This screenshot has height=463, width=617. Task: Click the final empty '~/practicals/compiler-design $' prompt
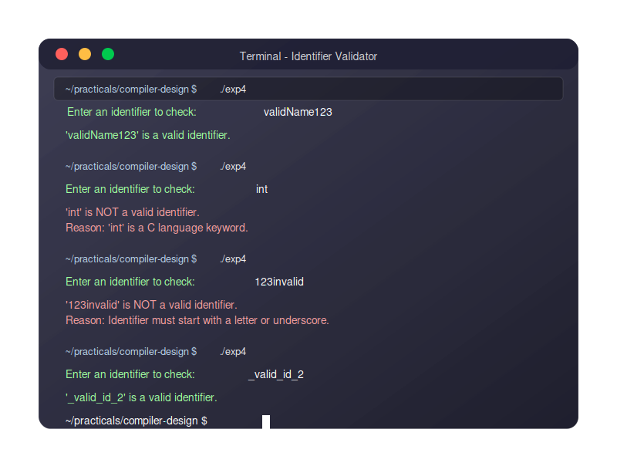coord(137,421)
